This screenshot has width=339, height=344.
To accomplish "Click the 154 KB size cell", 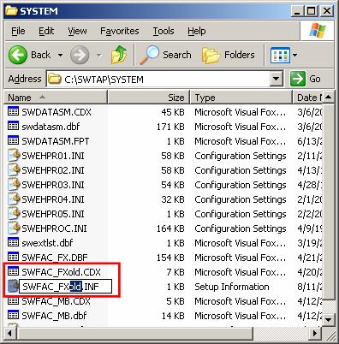I will pyautogui.click(x=170, y=258).
